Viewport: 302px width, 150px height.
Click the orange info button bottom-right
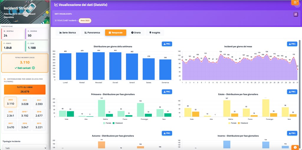tap(295, 147)
